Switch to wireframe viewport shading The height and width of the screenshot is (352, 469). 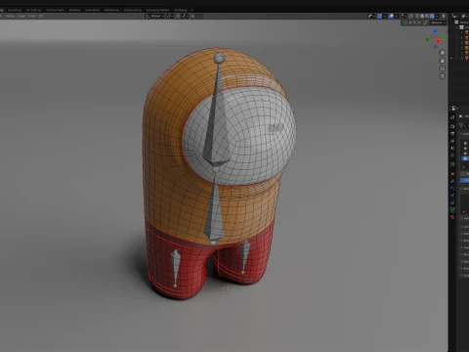tap(417, 16)
